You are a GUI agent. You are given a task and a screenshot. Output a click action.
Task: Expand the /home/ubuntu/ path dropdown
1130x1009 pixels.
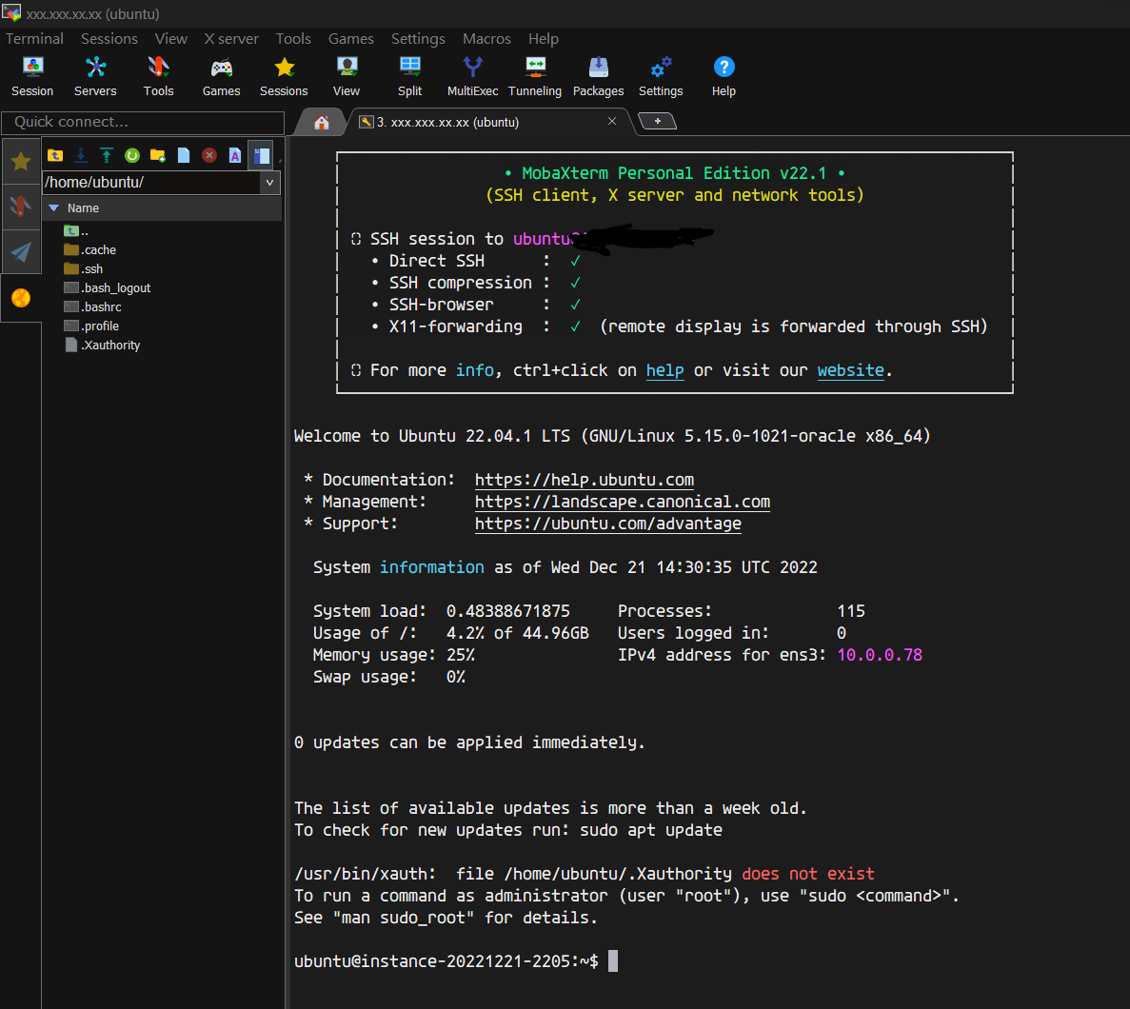(x=269, y=182)
